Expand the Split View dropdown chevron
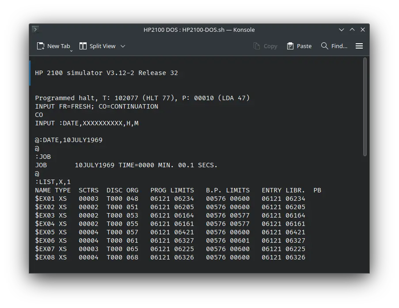The width and height of the screenshot is (399, 308). pyautogui.click(x=123, y=46)
